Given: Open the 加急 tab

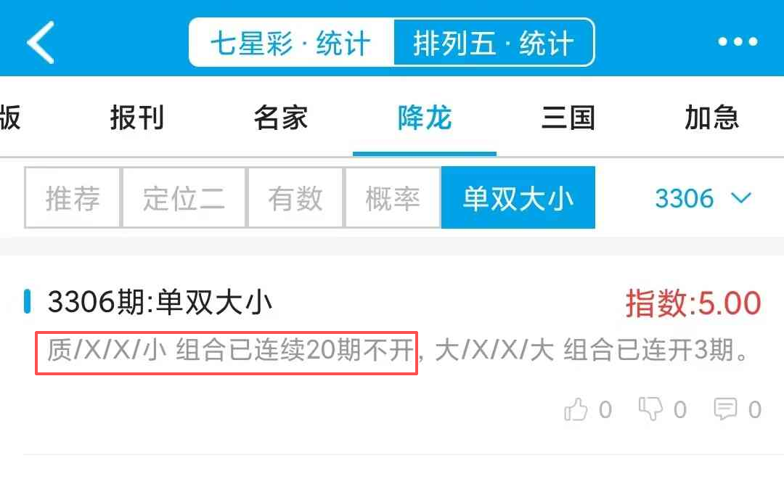Looking at the screenshot, I should coord(712,118).
